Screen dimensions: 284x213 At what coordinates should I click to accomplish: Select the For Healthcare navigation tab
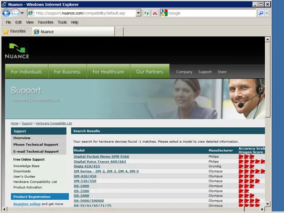[x=108, y=72]
